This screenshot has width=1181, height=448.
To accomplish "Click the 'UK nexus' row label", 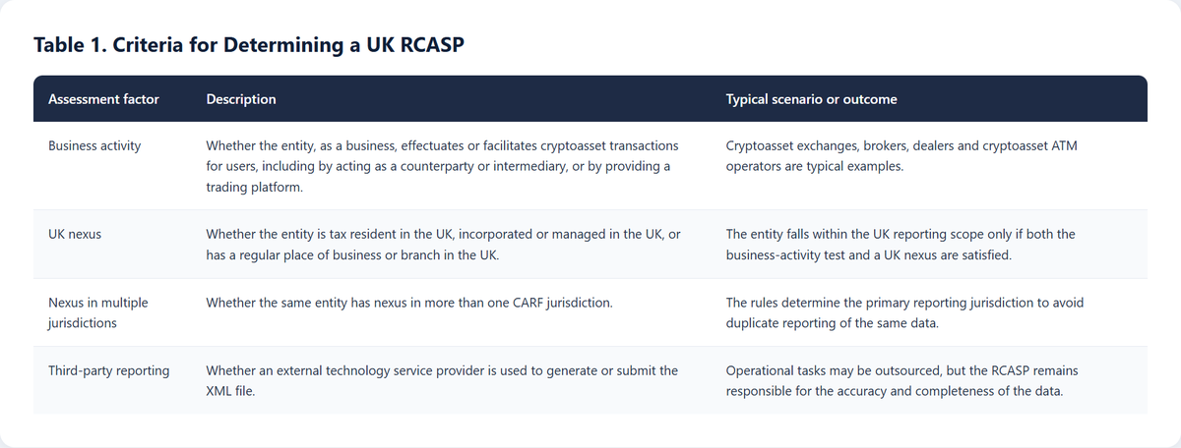I will [x=75, y=234].
